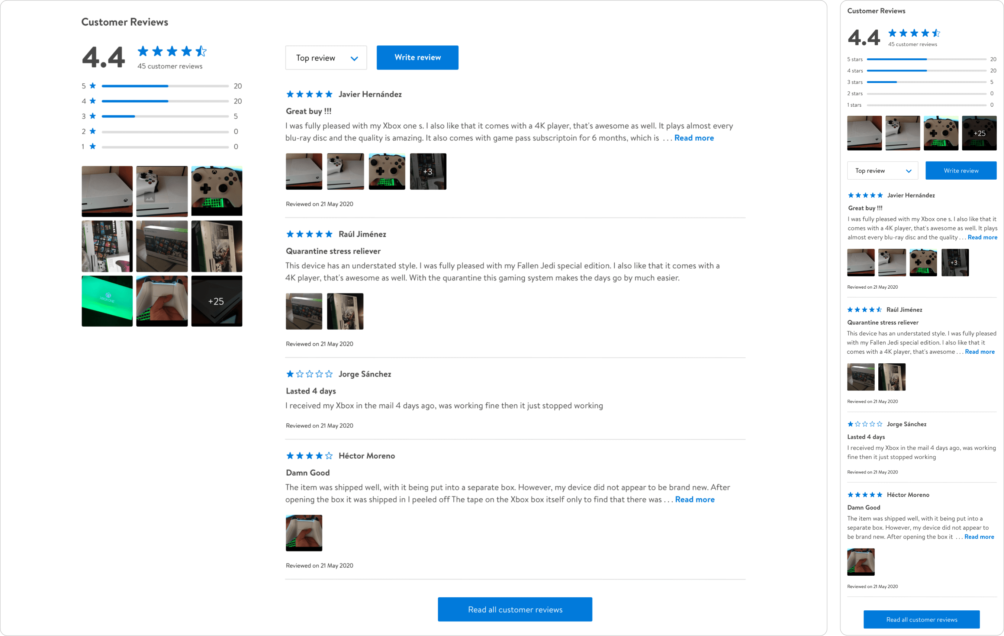Click Read more on mobile Raúl Jiménez review
Viewport: 1004px width, 636px height.
pyautogui.click(x=979, y=351)
